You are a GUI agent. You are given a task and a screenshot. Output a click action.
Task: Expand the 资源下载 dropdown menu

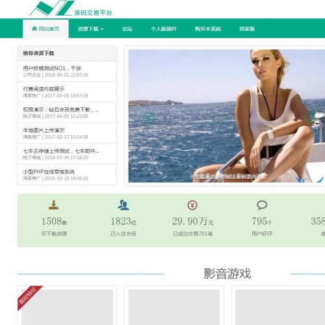click(90, 29)
